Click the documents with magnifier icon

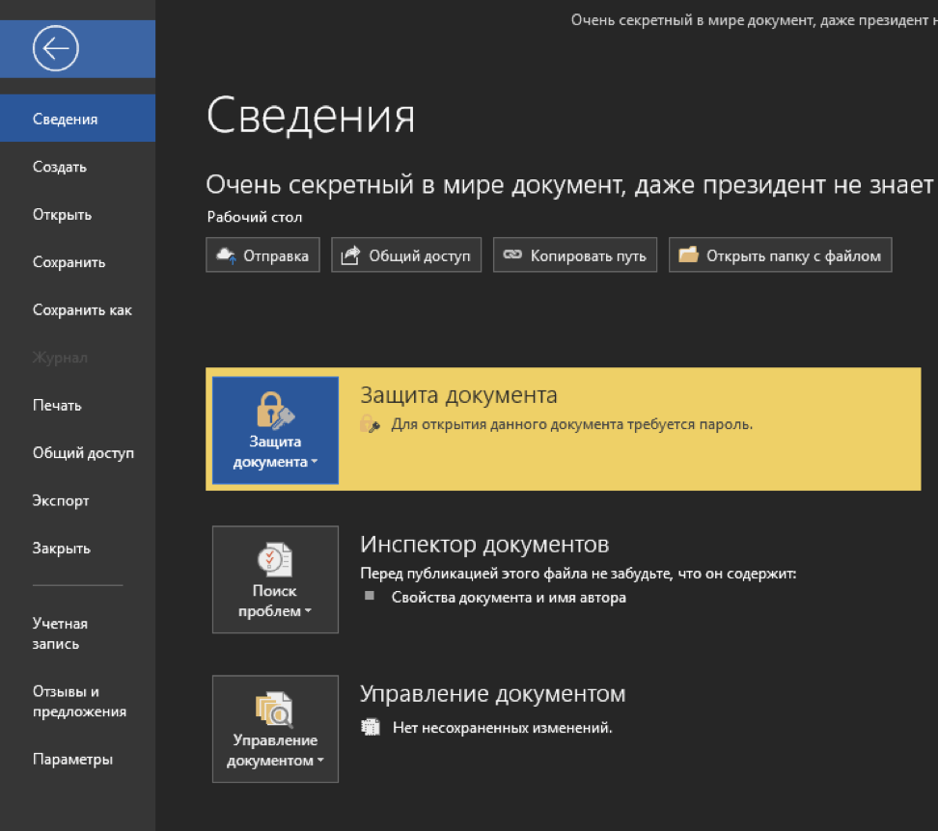pos(275,710)
